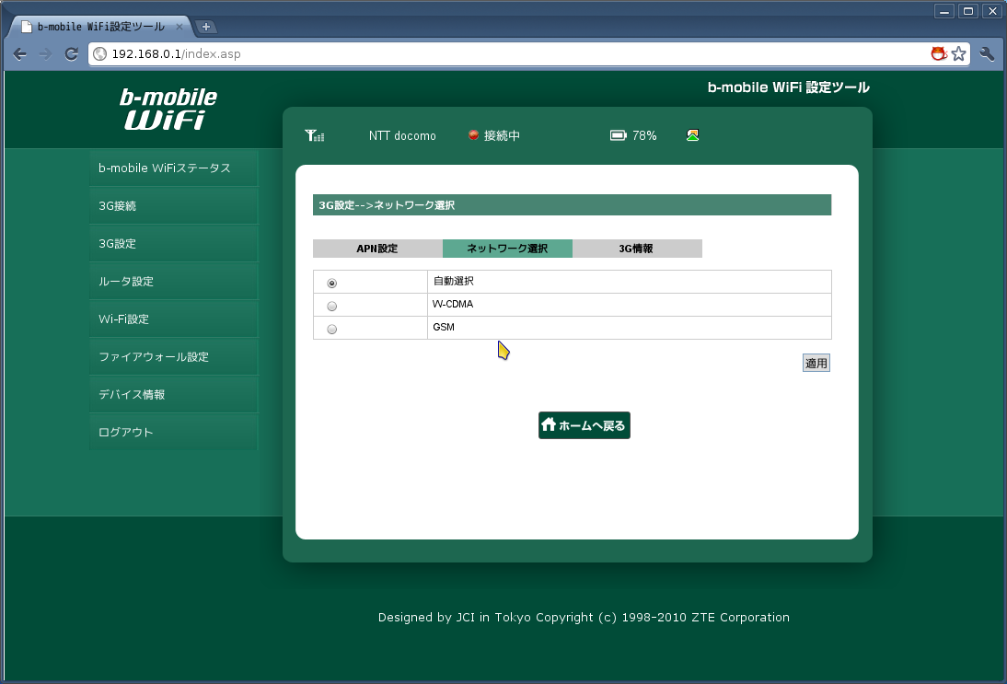Click the browser forward arrow

tap(45, 54)
